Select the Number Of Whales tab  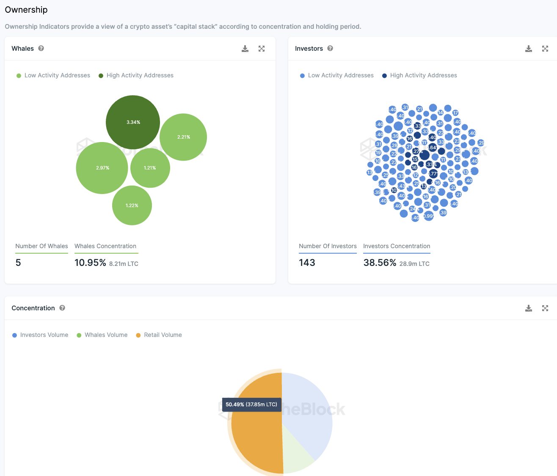(41, 246)
